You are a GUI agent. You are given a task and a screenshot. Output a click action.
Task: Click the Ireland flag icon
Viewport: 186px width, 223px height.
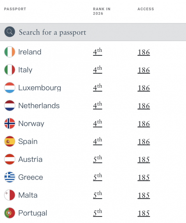pyautogui.click(x=10, y=52)
